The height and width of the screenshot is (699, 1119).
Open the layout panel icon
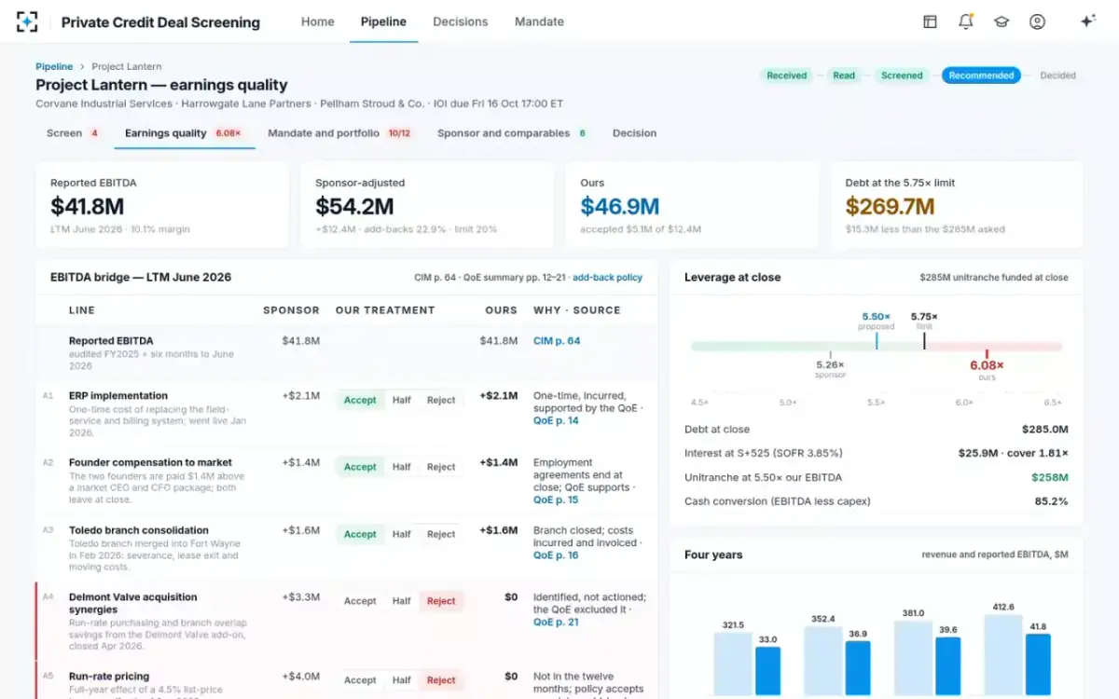[930, 21]
